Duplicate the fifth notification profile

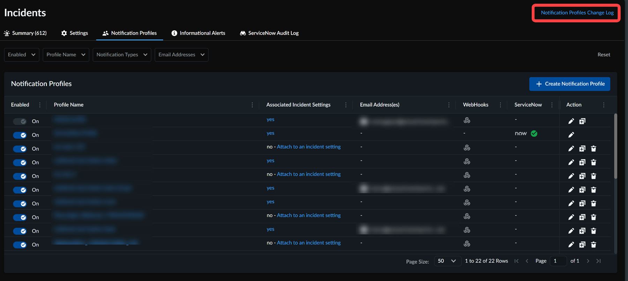(x=582, y=176)
